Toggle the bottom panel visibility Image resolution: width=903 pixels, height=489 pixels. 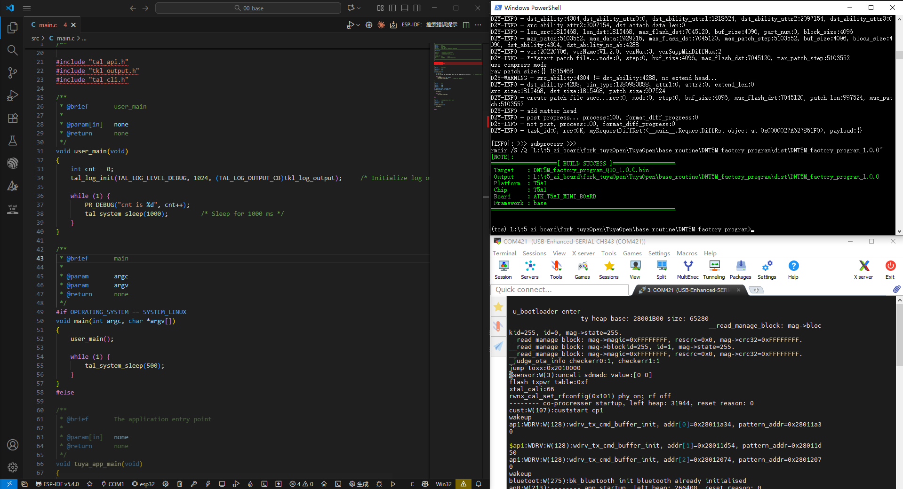(x=405, y=8)
